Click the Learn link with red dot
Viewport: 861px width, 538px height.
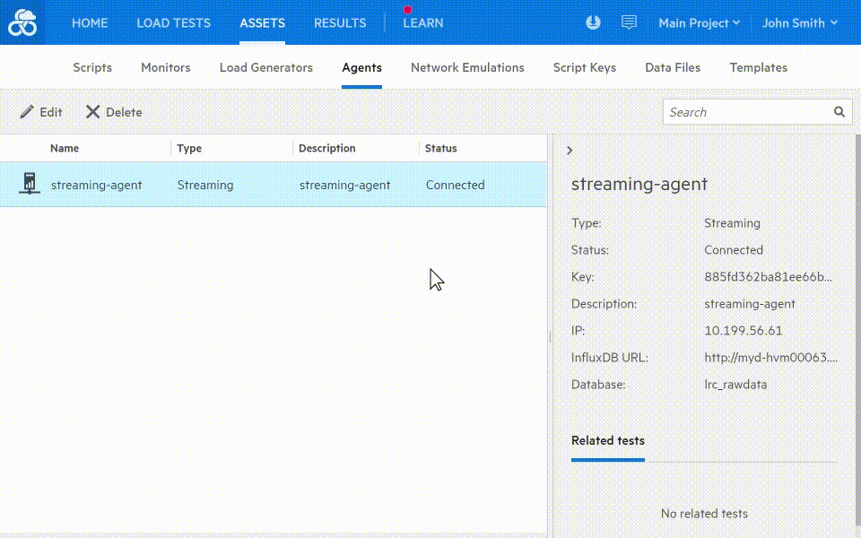422,23
